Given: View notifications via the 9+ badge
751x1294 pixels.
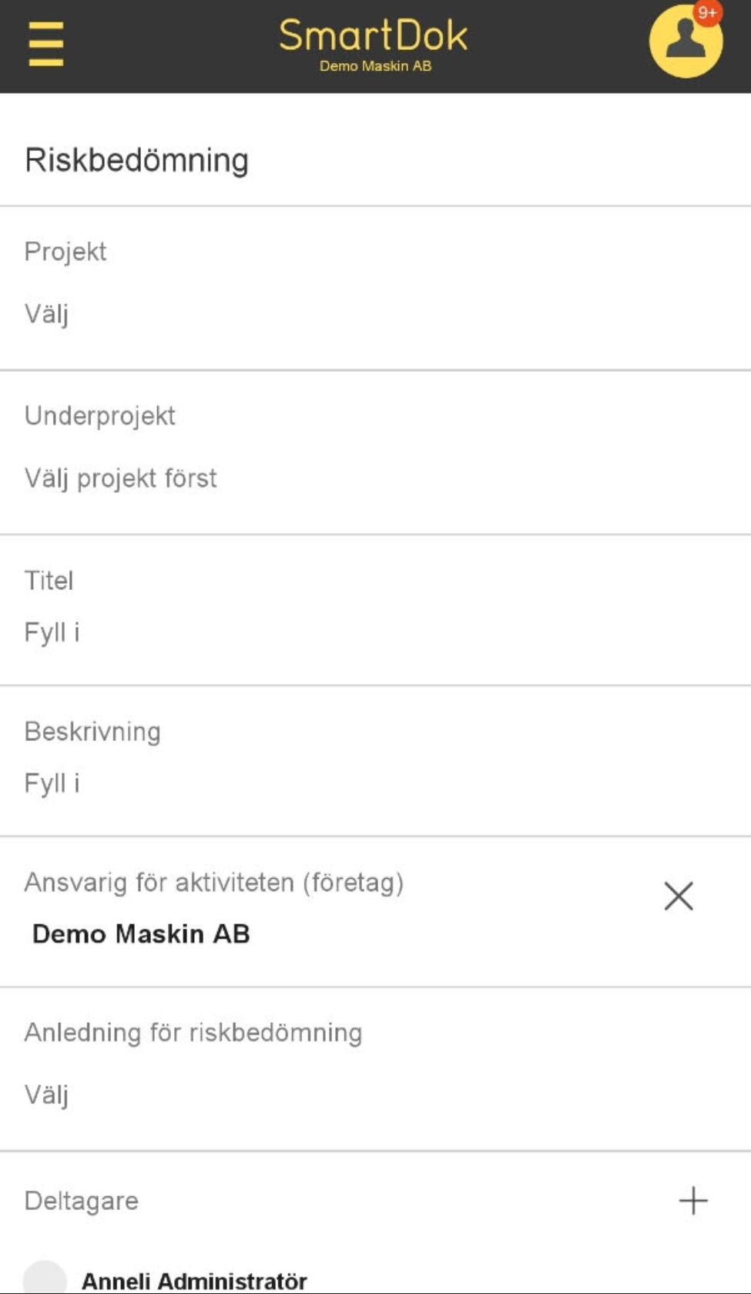Looking at the screenshot, I should tap(707, 14).
